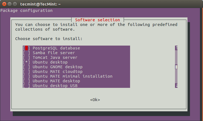Check the Ubuntu MATE cloudtop box
The image size is (203, 121).
[x=27, y=72]
